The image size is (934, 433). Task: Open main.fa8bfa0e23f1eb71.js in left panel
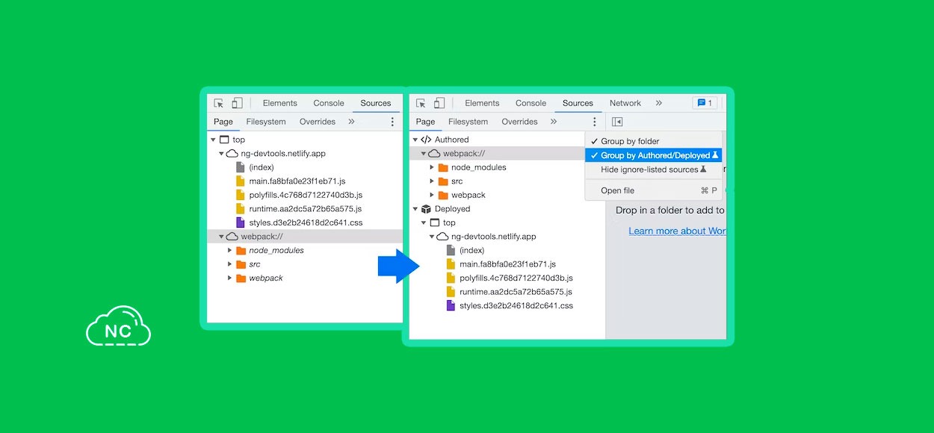click(297, 181)
